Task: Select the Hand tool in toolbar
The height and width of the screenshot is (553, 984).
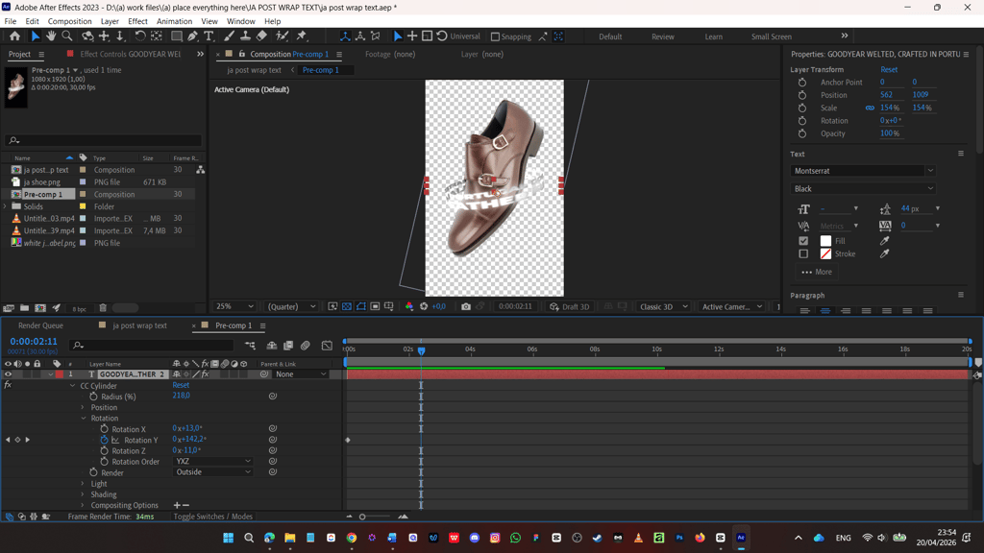Action: point(51,36)
